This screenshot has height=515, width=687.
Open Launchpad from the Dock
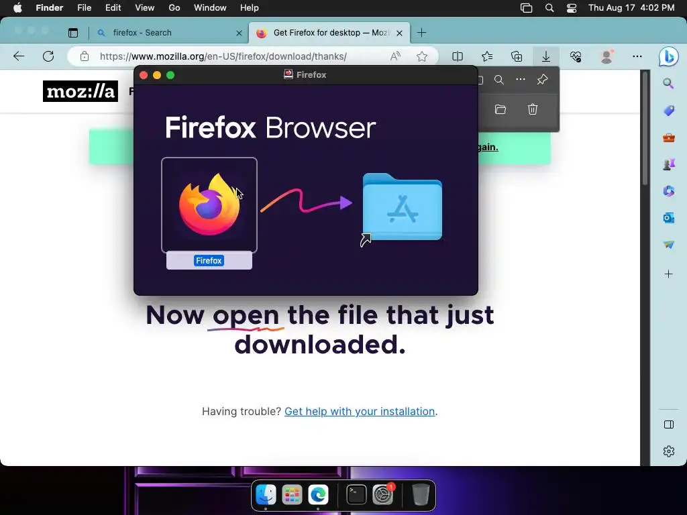tap(292, 495)
